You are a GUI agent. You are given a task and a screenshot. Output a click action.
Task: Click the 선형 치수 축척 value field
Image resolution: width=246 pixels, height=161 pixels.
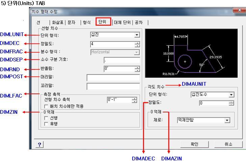119,100
